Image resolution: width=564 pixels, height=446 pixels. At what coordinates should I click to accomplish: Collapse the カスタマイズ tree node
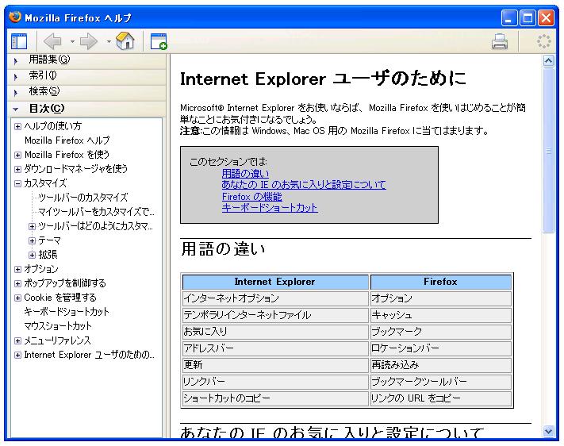pyautogui.click(x=17, y=183)
